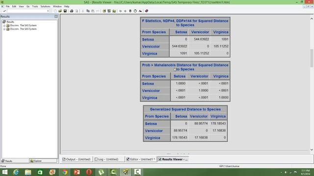
Task: Select the Results root node in the tree
Action: click(x=10, y=22)
